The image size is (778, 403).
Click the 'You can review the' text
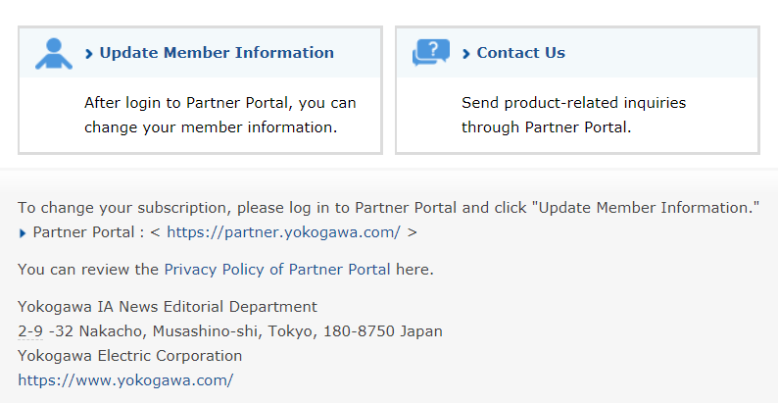coord(88,269)
